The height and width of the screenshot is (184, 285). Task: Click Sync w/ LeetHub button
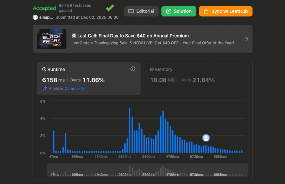226,11
